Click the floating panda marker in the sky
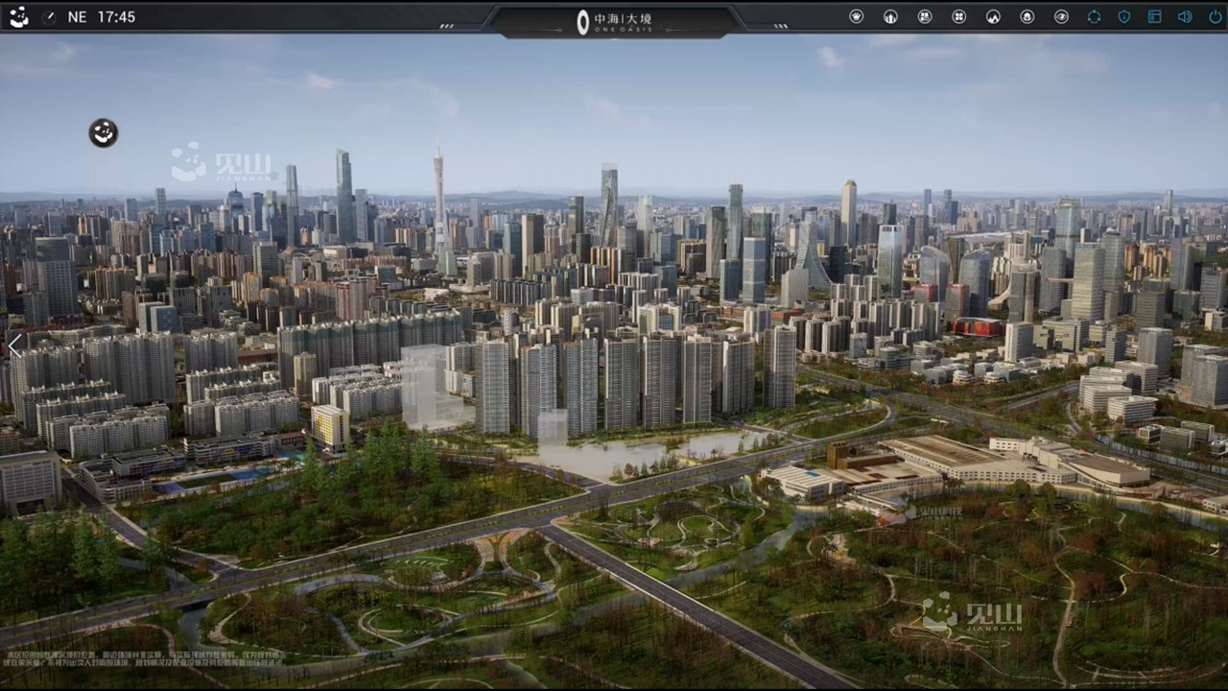Viewport: 1228px width, 691px height. [104, 132]
